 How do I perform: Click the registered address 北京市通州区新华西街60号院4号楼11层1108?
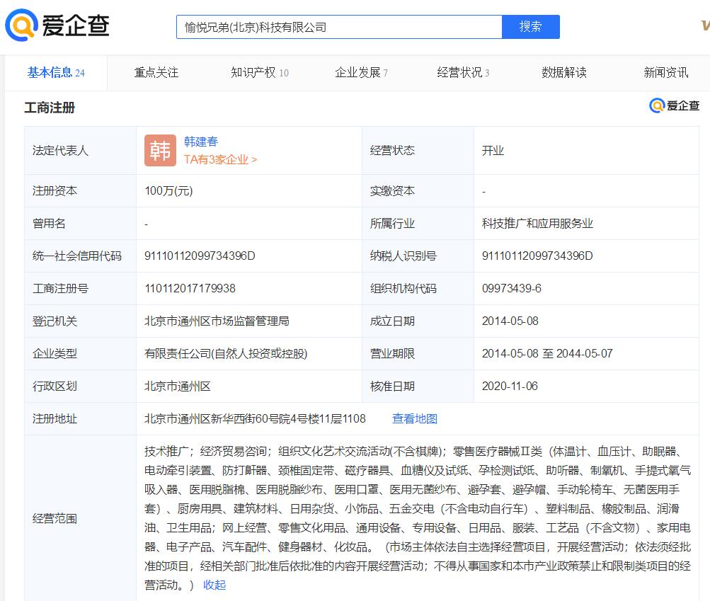255,419
